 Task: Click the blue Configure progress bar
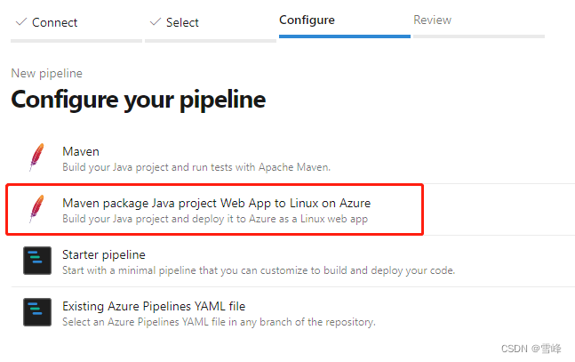[x=345, y=36]
